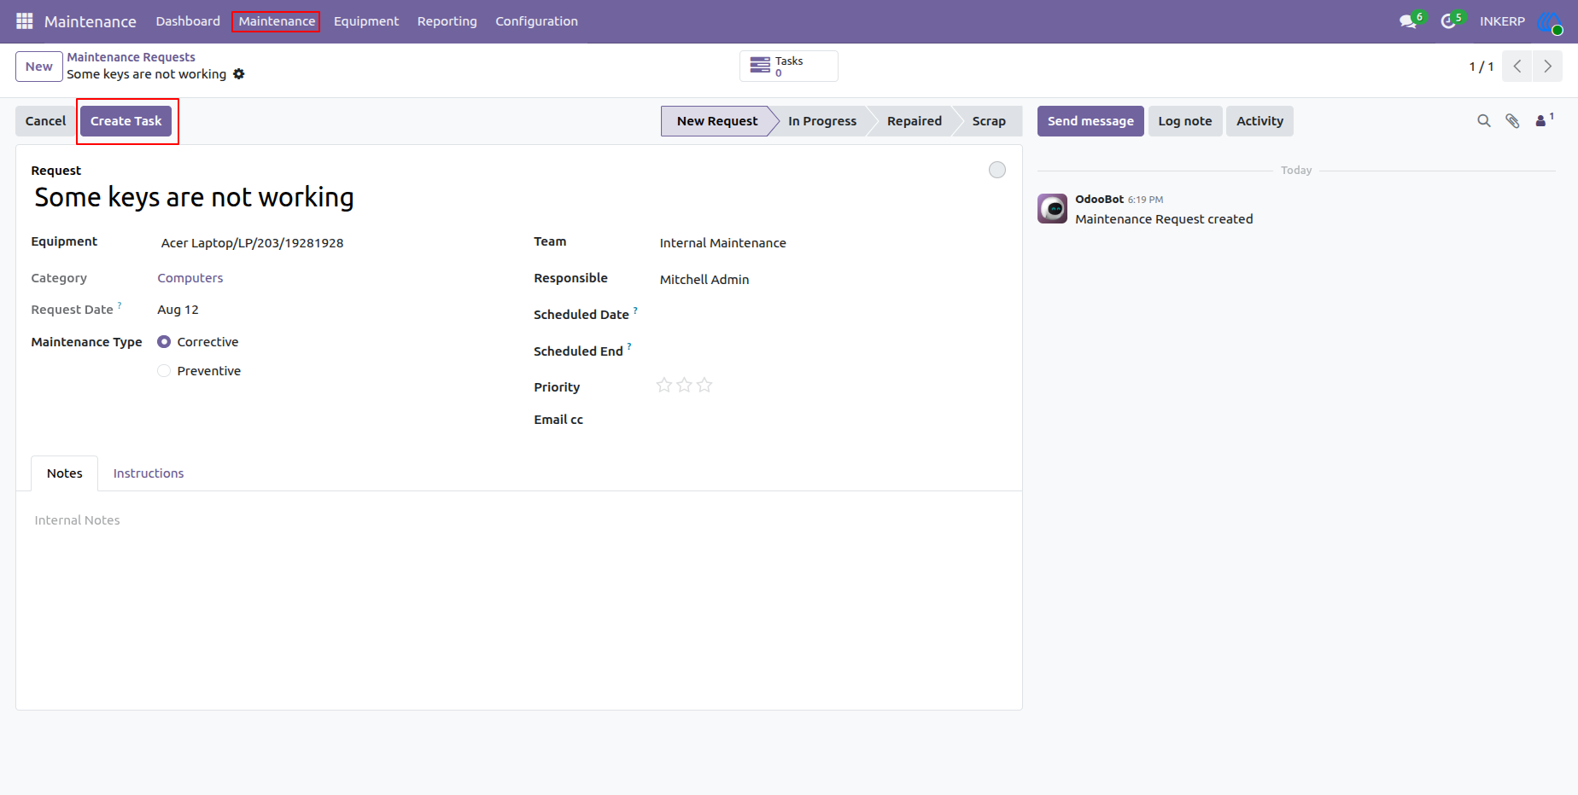Switch to the Instructions tab
The width and height of the screenshot is (1578, 795).
(x=149, y=473)
